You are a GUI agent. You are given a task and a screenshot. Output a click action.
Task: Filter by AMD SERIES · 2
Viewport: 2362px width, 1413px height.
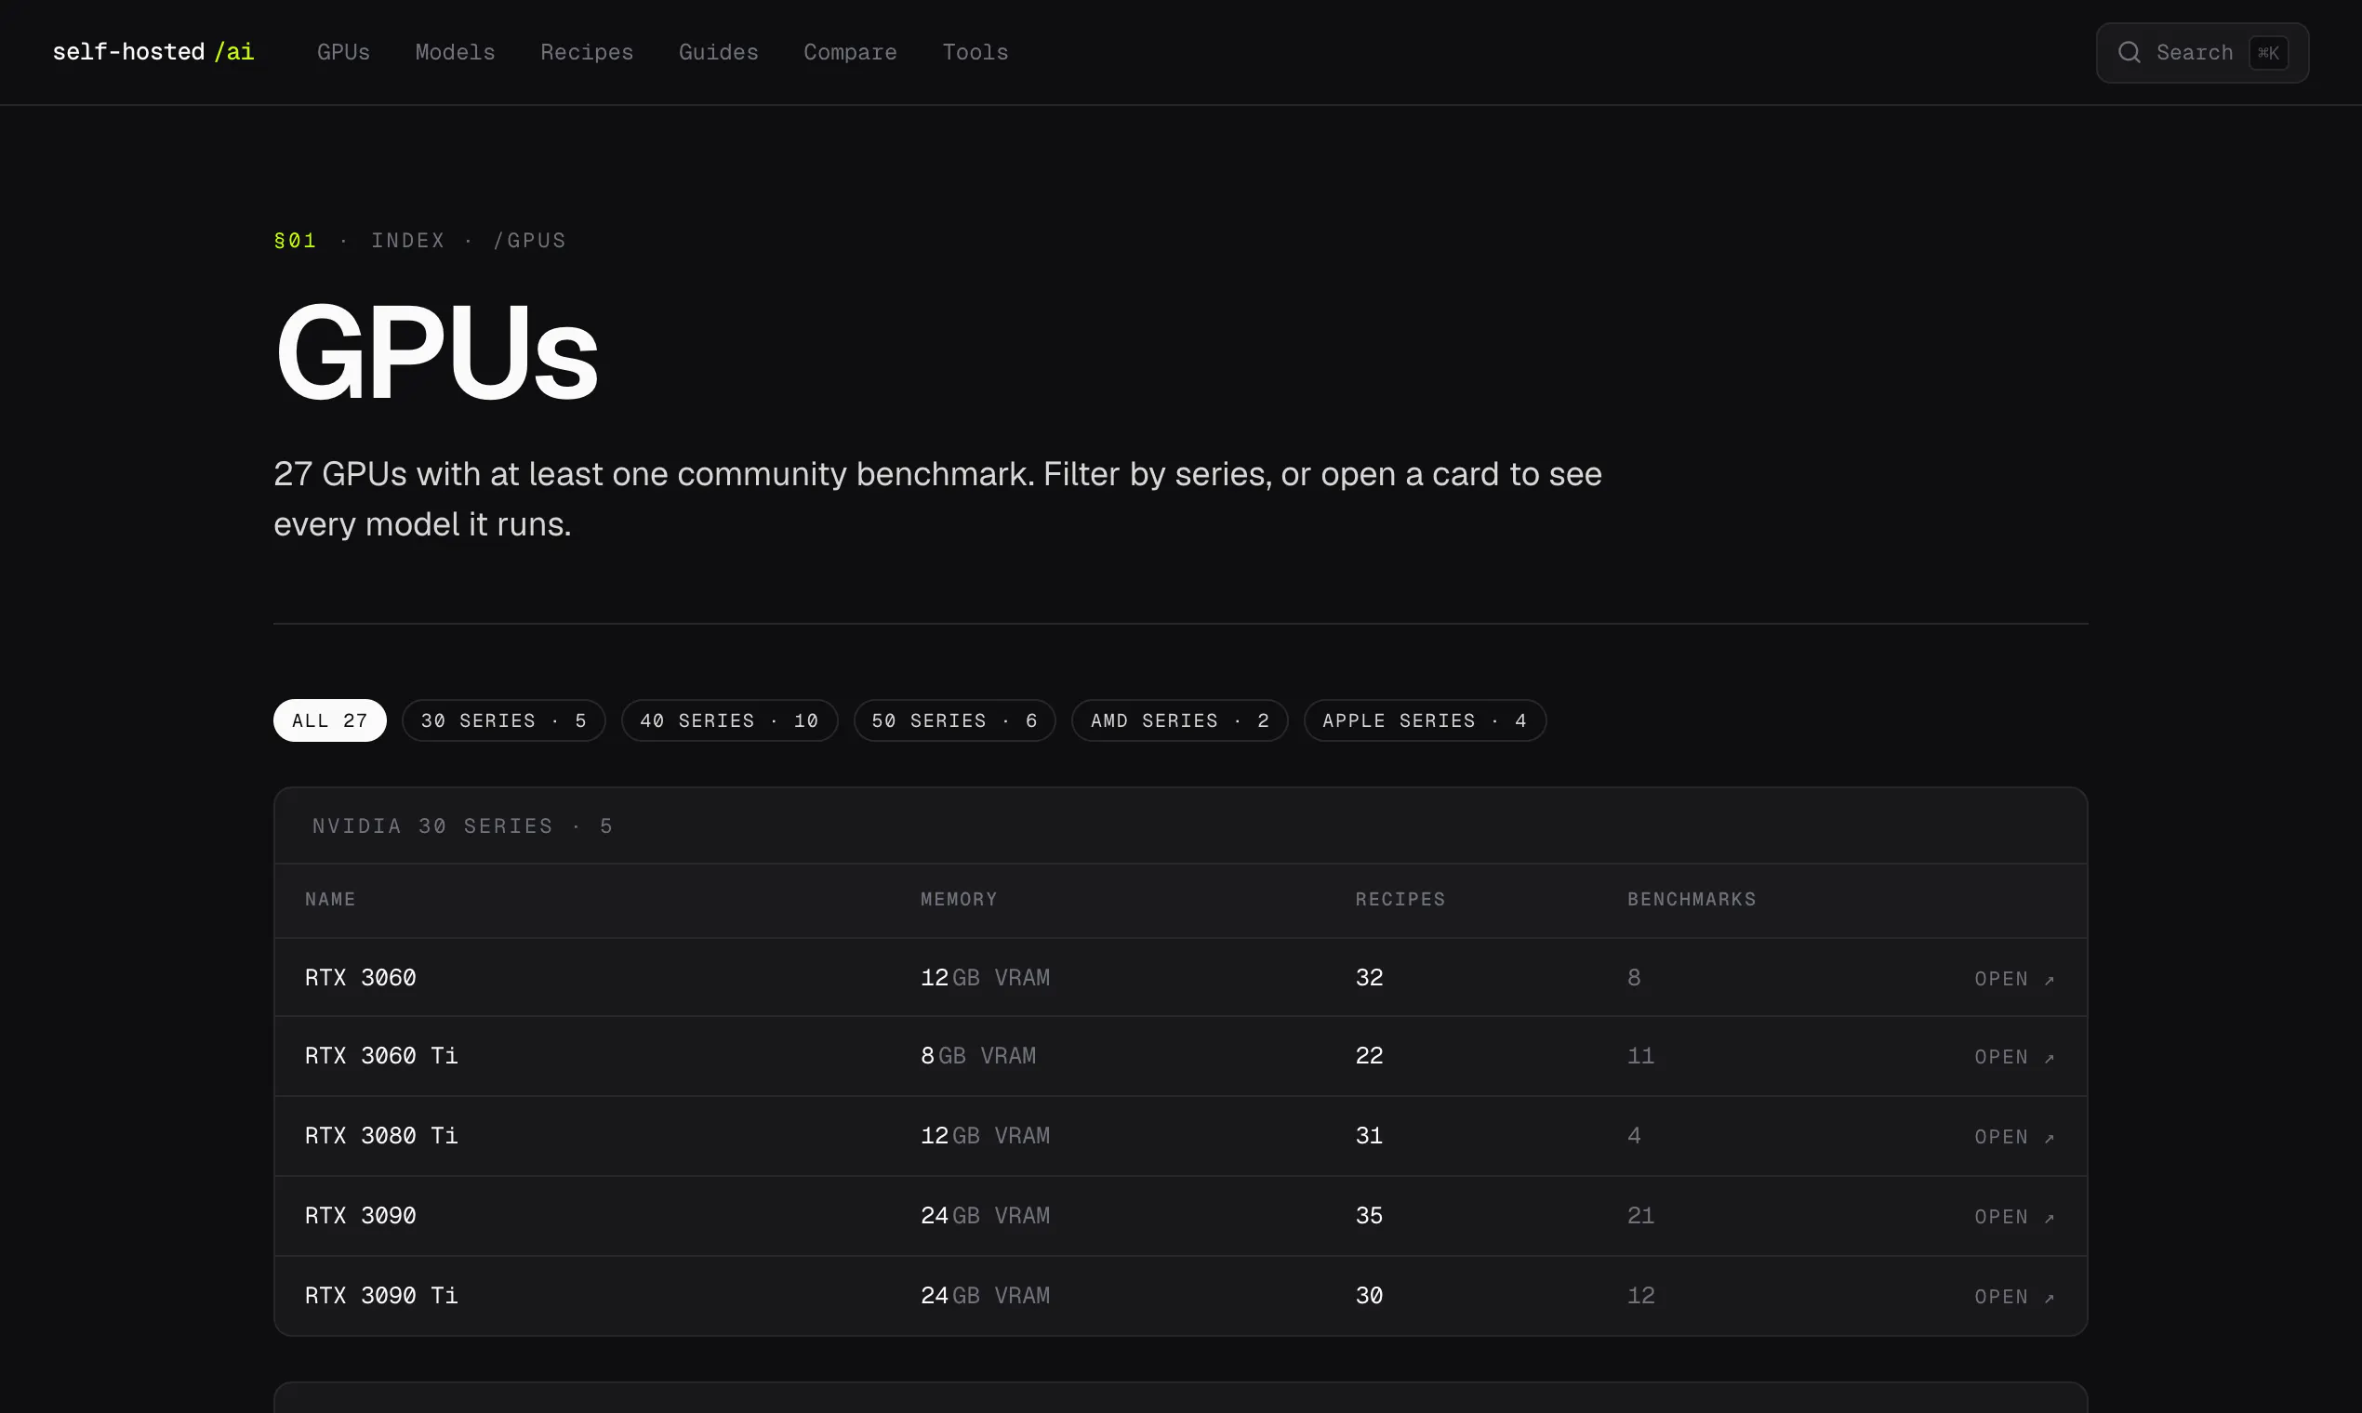click(x=1180, y=720)
